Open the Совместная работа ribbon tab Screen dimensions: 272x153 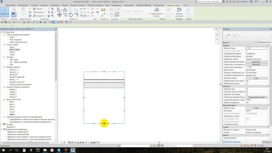pyautogui.click(x=95, y=6)
